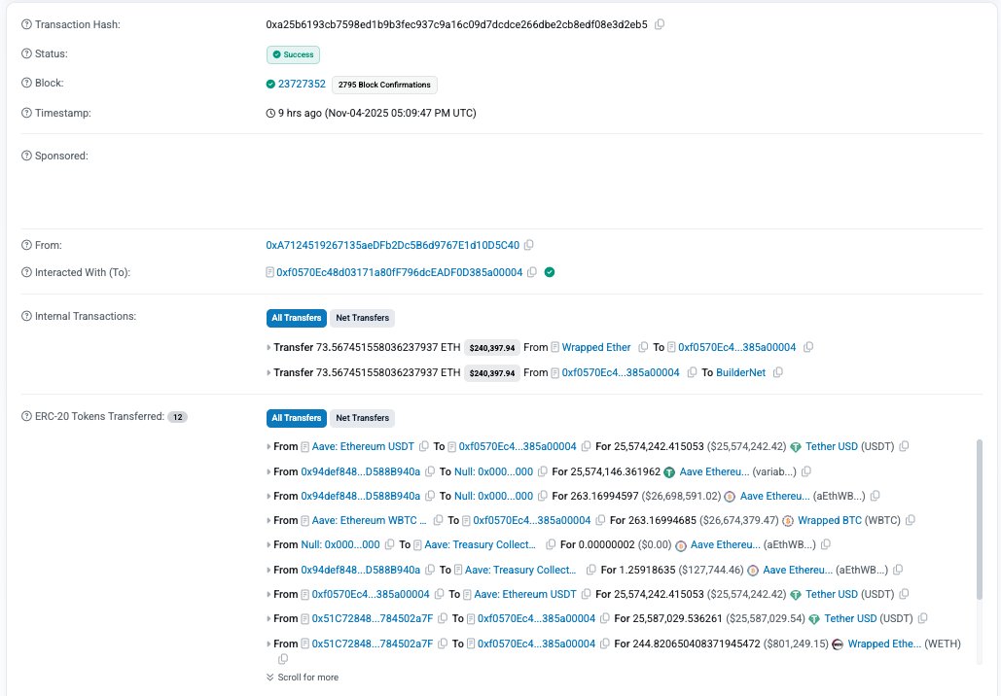Copy the Interacted With contract address
This screenshot has height=696, width=1001.
[532, 272]
